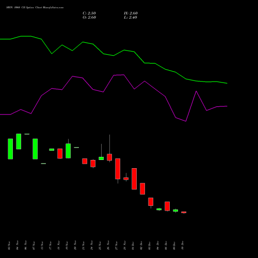This screenshot has height=258, width=258.
Task: Click the long-wick red candle above 26 Nov
Action: click(109, 157)
